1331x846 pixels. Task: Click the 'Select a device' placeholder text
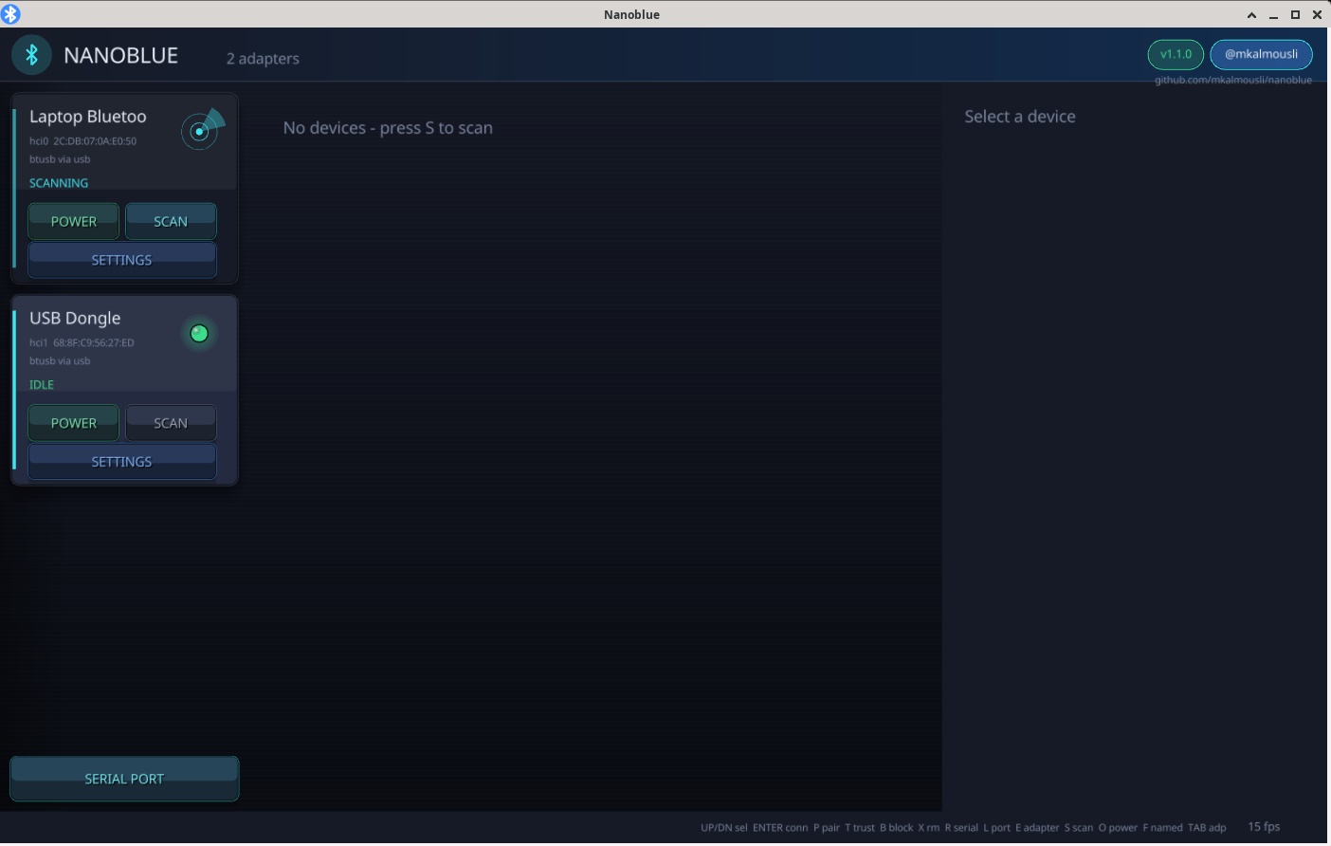point(1020,117)
